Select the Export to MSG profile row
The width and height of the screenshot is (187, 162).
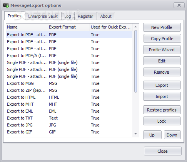tap(69, 83)
